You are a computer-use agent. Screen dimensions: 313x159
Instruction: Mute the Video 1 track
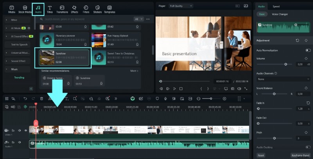pyautogui.click(x=19, y=130)
